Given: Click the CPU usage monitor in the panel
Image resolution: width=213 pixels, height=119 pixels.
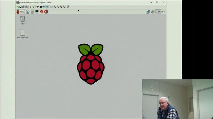Looking at the screenshot, I should 158,12.
